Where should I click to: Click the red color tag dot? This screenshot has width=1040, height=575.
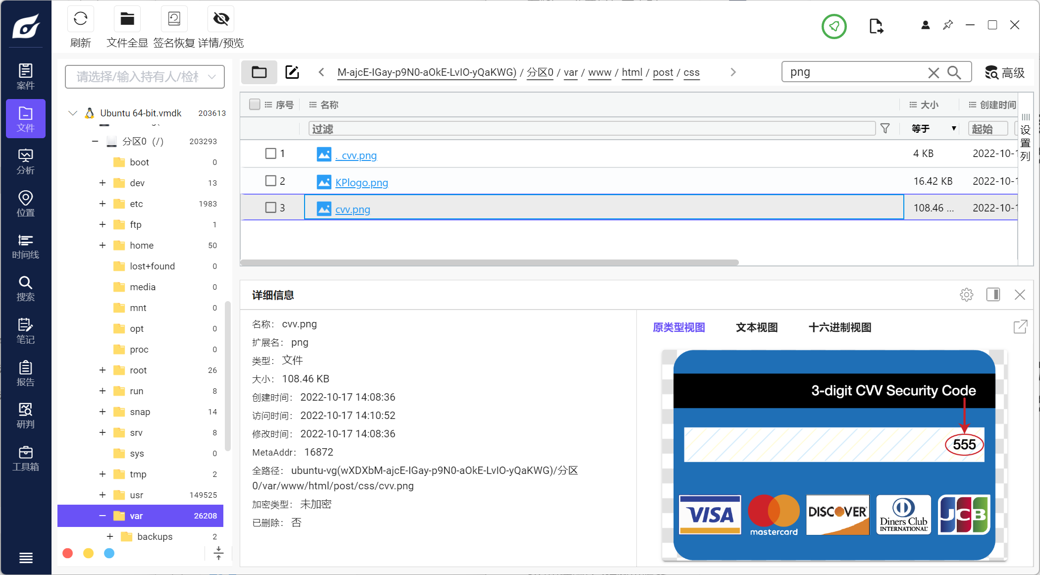point(68,553)
